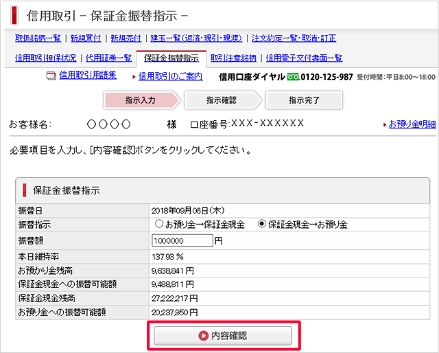The width and height of the screenshot is (439, 353).
Task: Click into the 振替額 amount field
Action: pyautogui.click(x=182, y=240)
